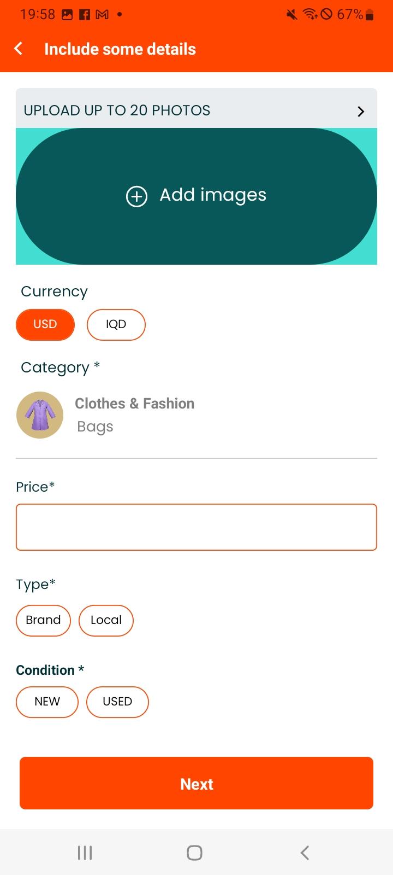Tap the Add images button

coord(196,196)
